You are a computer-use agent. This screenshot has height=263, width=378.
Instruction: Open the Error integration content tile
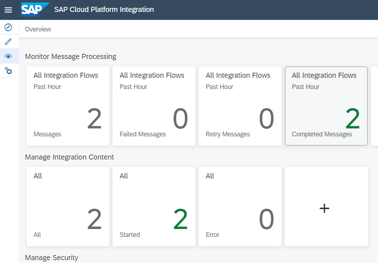point(240,207)
